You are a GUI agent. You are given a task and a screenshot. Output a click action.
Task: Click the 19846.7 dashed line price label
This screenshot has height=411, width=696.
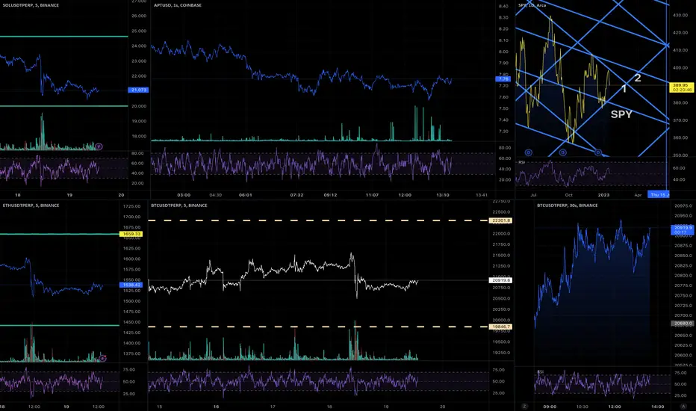(500, 327)
